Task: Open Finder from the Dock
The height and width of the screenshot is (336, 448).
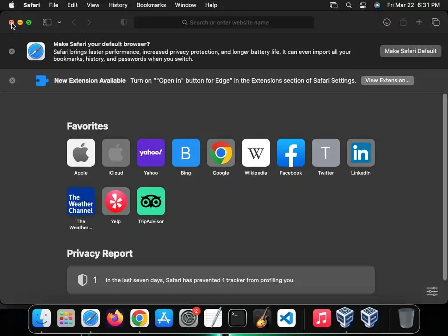Action: pos(42,318)
